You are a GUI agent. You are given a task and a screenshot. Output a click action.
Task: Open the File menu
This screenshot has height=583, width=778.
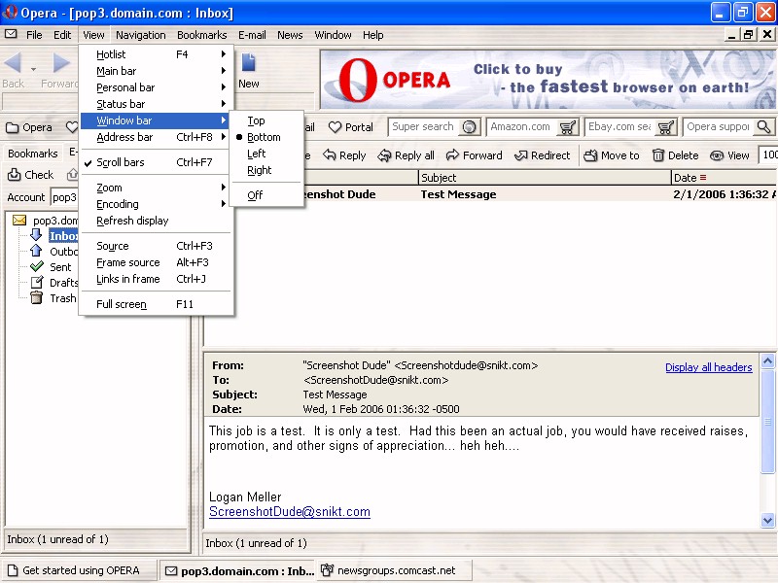pyautogui.click(x=34, y=35)
